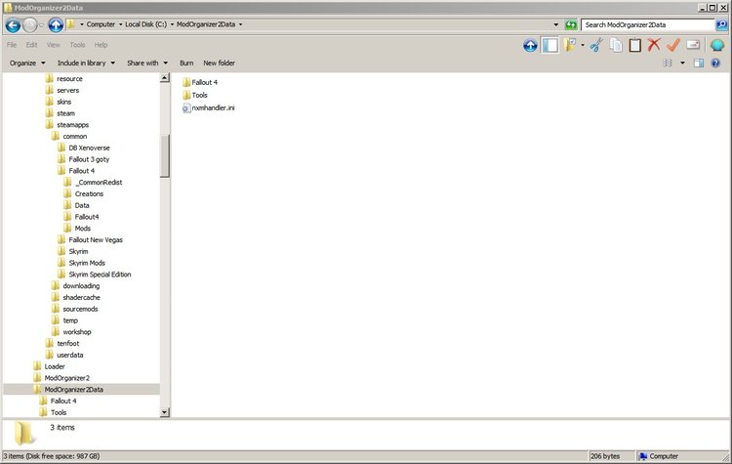The width and height of the screenshot is (732, 464).
Task: Create a New folder
Action: [219, 63]
